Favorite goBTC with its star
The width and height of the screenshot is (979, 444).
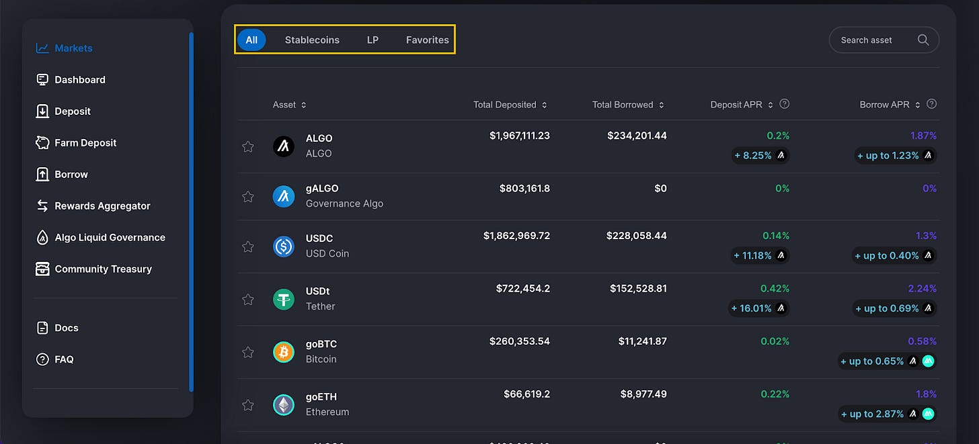coord(248,352)
